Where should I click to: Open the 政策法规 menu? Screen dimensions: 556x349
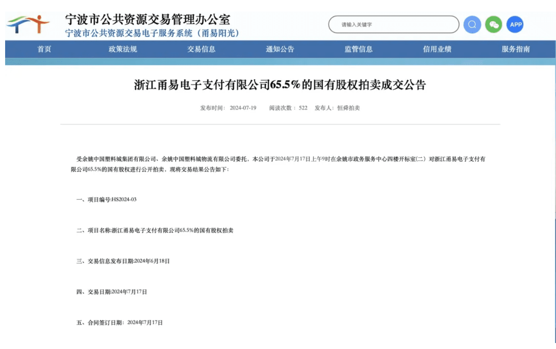pos(123,49)
